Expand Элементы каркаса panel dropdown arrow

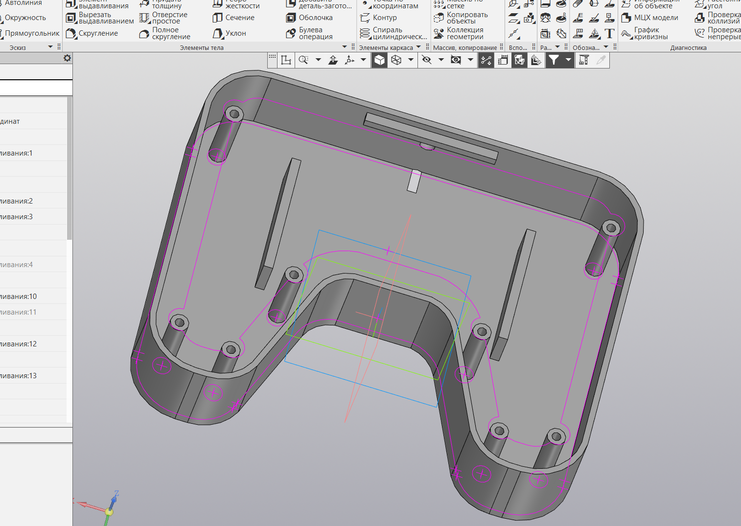click(x=418, y=47)
